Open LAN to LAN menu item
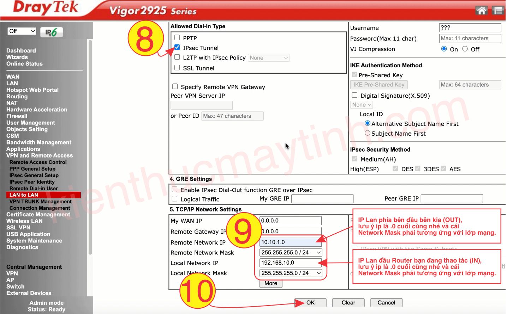The image size is (507, 314). tap(24, 195)
